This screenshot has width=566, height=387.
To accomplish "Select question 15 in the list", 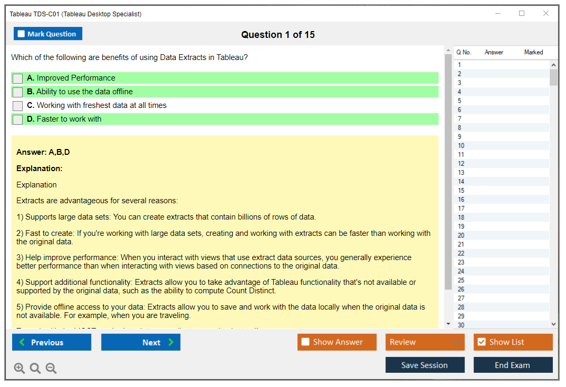I will (461, 191).
